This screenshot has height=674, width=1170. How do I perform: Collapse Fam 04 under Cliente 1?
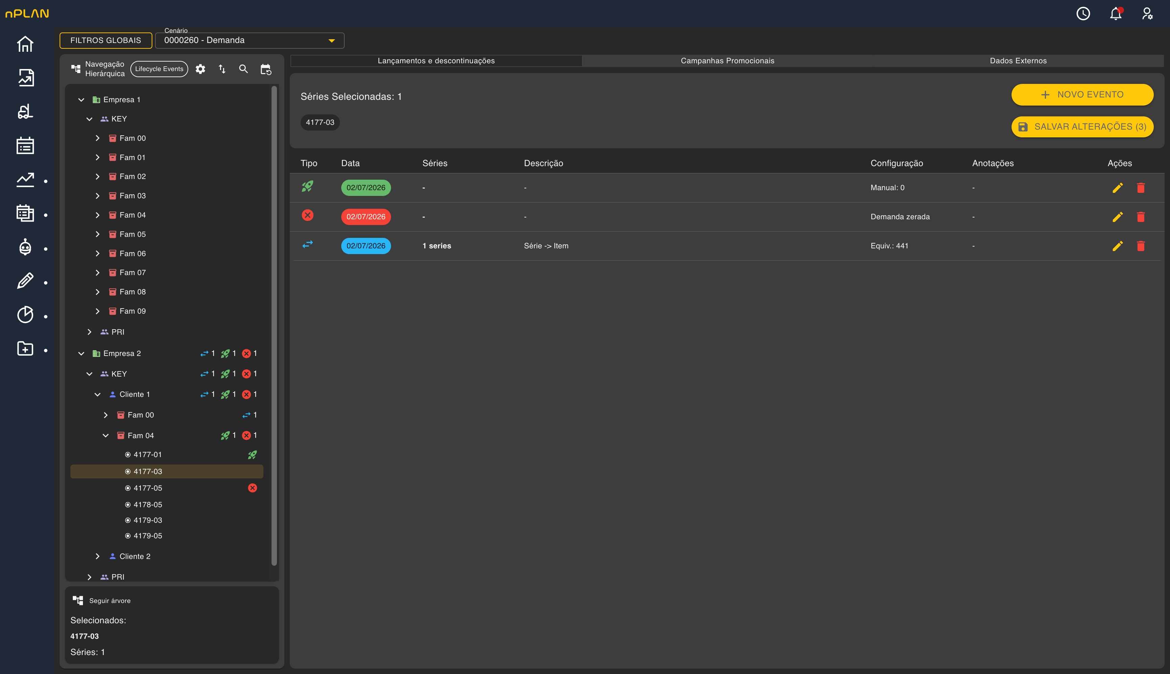click(x=106, y=435)
